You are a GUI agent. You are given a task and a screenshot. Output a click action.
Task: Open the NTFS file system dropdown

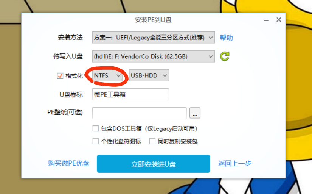(x=107, y=75)
